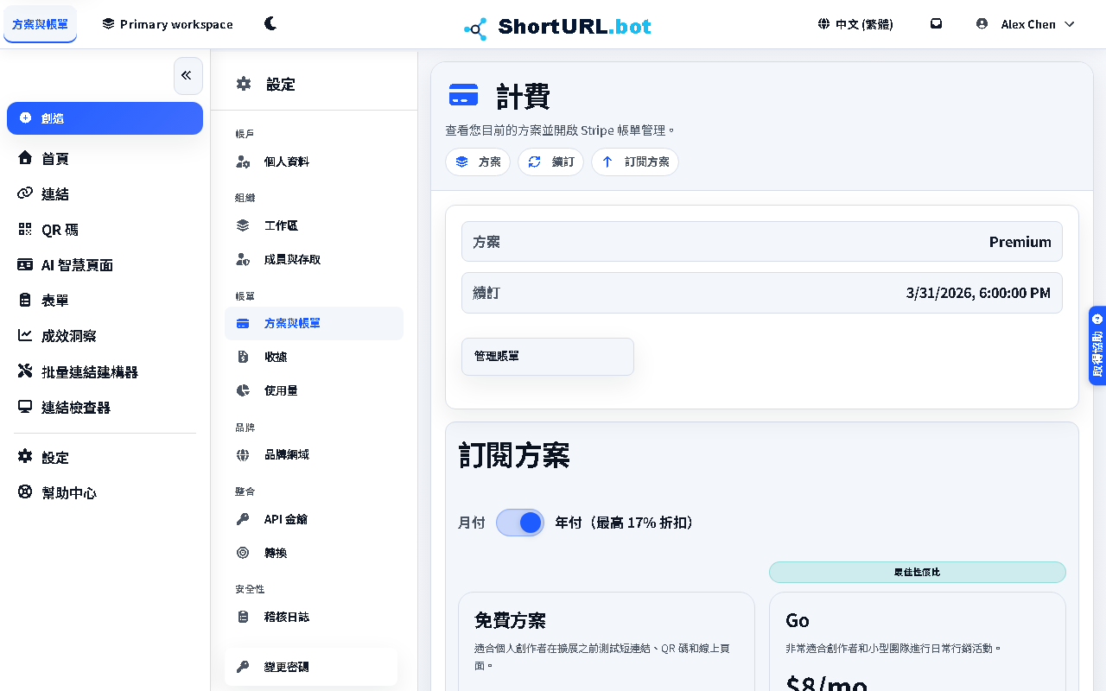The height and width of the screenshot is (691, 1106).
Task: Select 個人資料 profile settings
Action: point(314,162)
